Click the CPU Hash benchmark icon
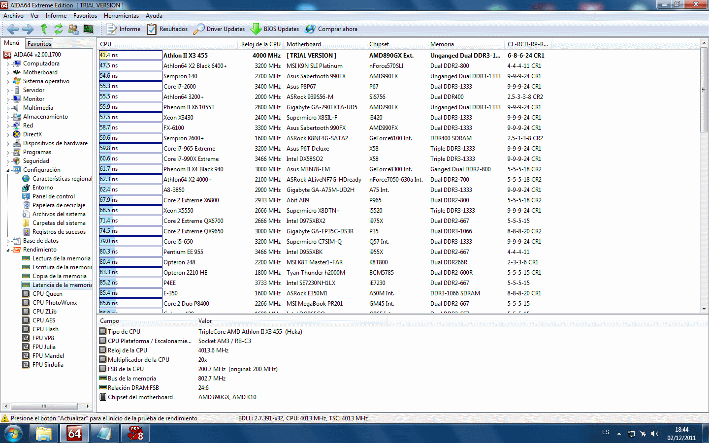The width and height of the screenshot is (709, 443). click(26, 329)
